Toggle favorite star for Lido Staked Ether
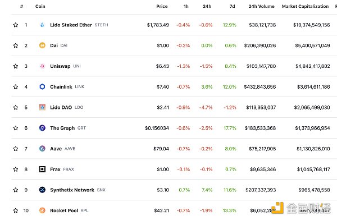The width and height of the screenshot is (337, 220). (x=16, y=25)
